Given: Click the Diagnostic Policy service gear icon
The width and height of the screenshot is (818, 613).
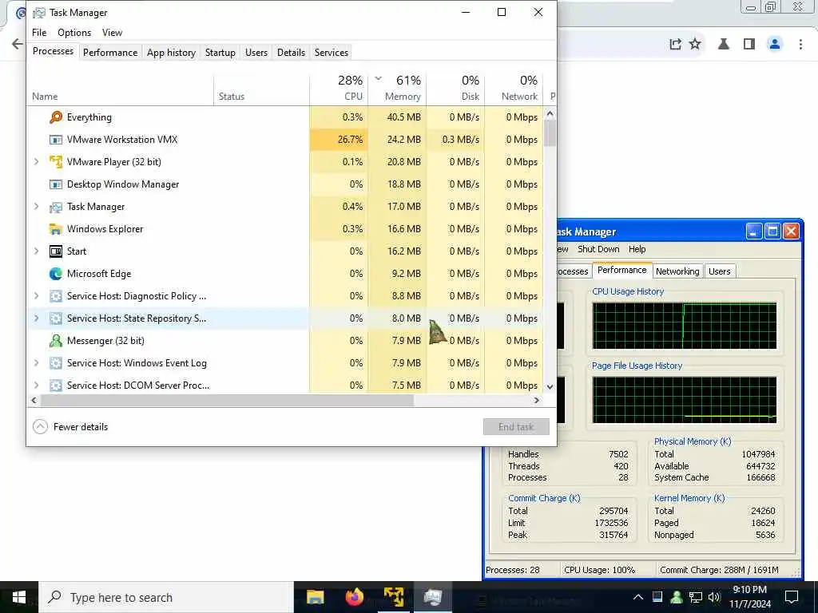Looking at the screenshot, I should coord(56,296).
